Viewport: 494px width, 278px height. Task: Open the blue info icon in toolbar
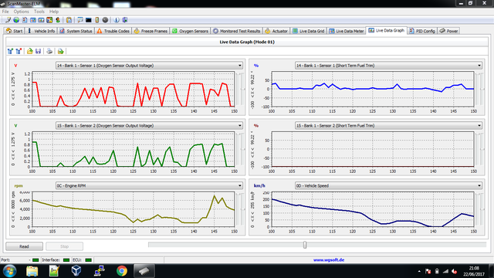pos(117,20)
